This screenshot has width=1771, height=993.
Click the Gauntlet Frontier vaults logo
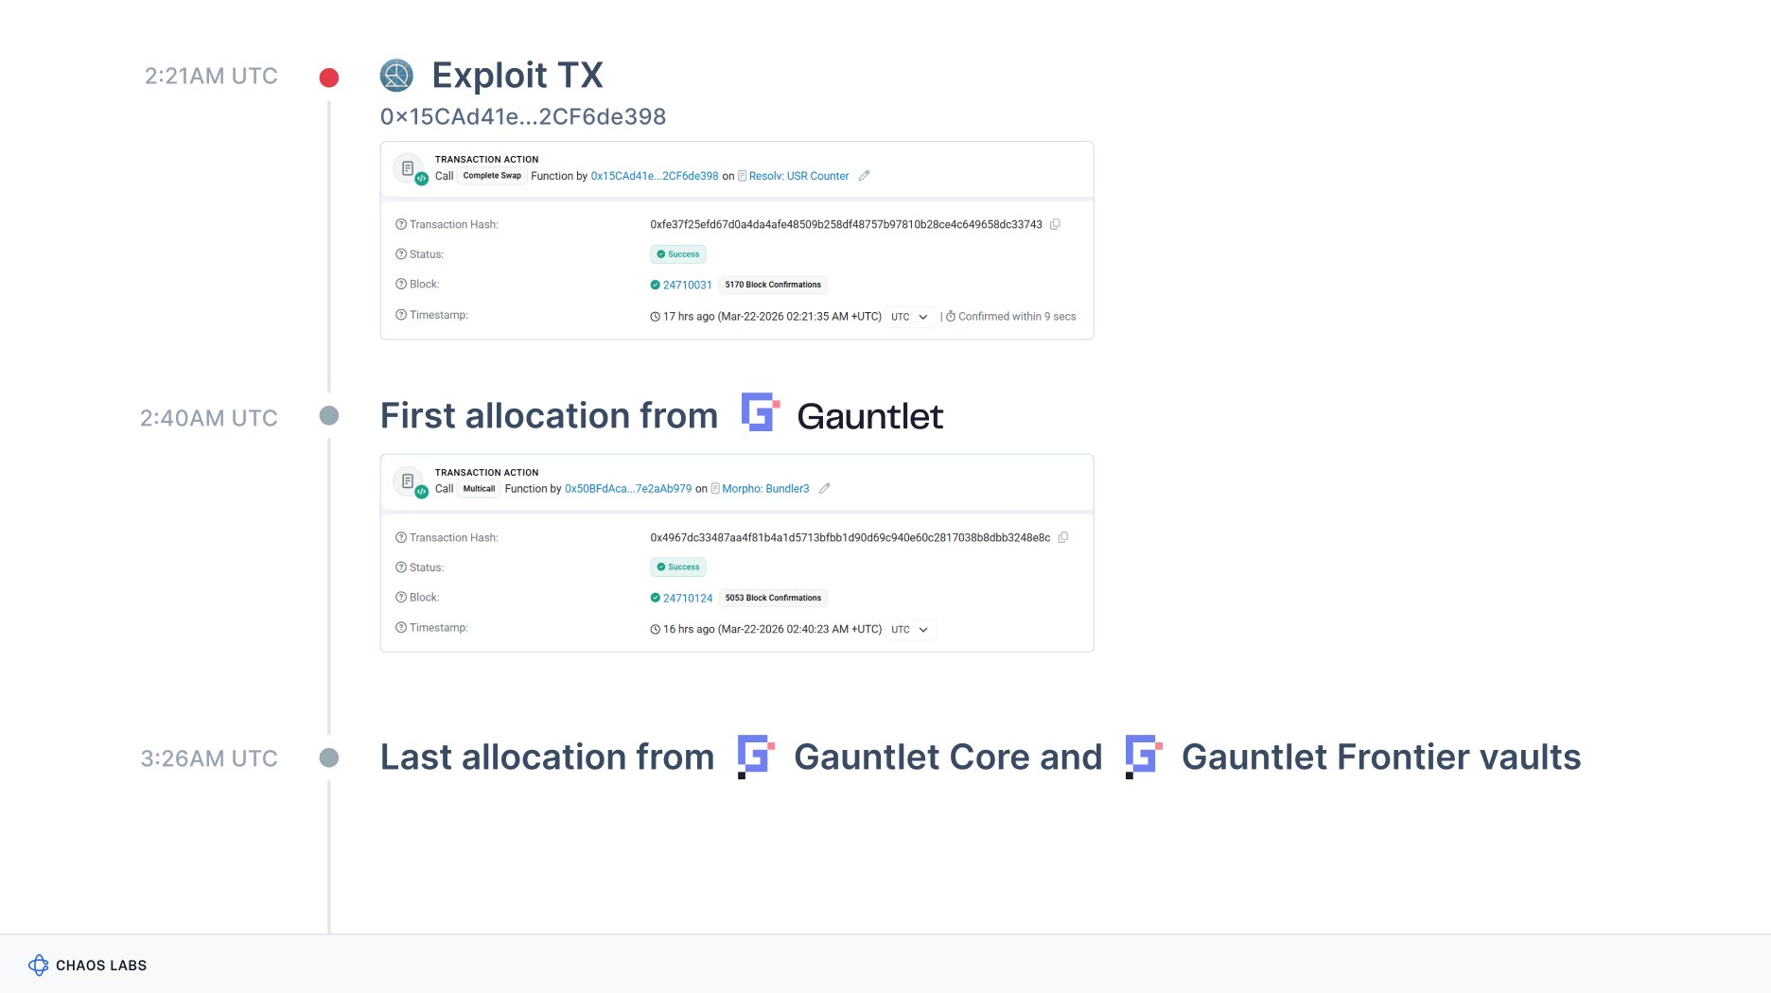[1143, 757]
